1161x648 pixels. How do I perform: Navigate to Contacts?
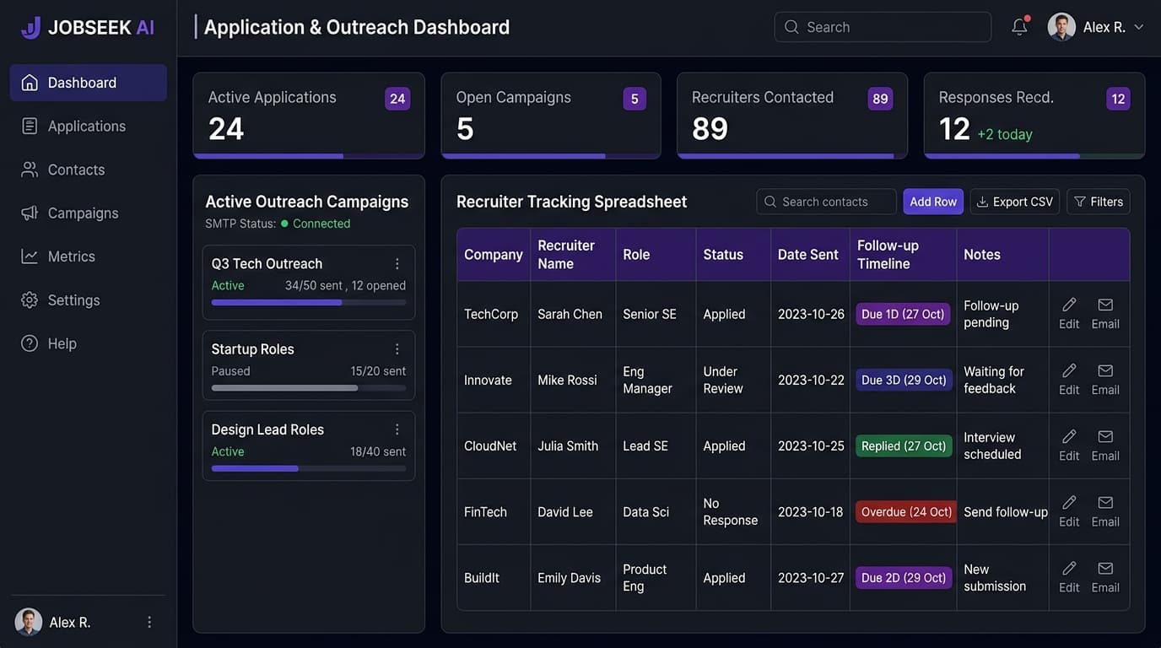[x=89, y=170]
